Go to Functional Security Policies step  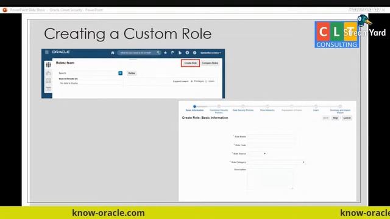[x=219, y=109]
